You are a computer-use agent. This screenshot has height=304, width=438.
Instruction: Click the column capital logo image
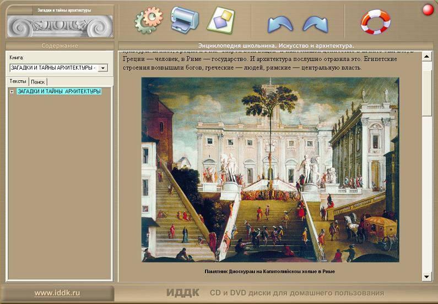[x=60, y=25]
